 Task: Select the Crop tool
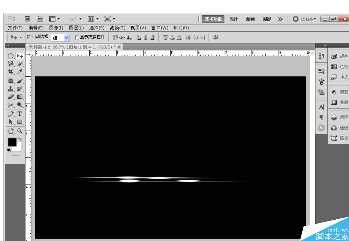(x=10, y=71)
